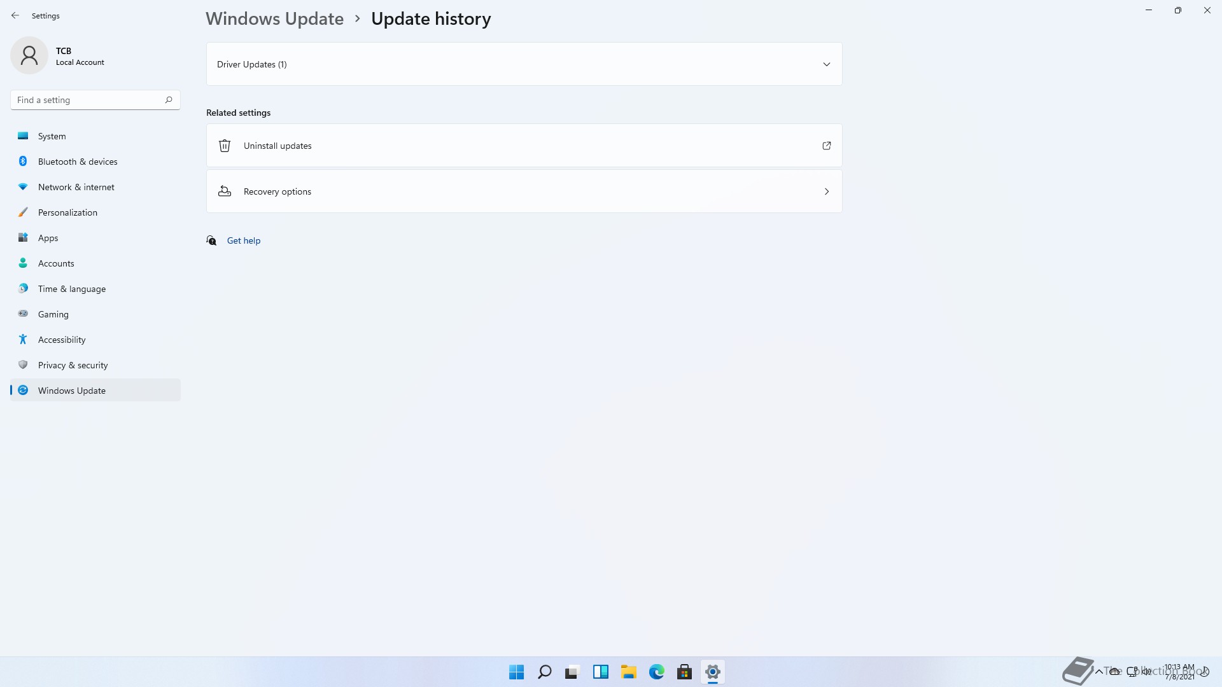This screenshot has width=1222, height=687.
Task: Select Bluetooth & devices in sidebar
Action: click(95, 162)
